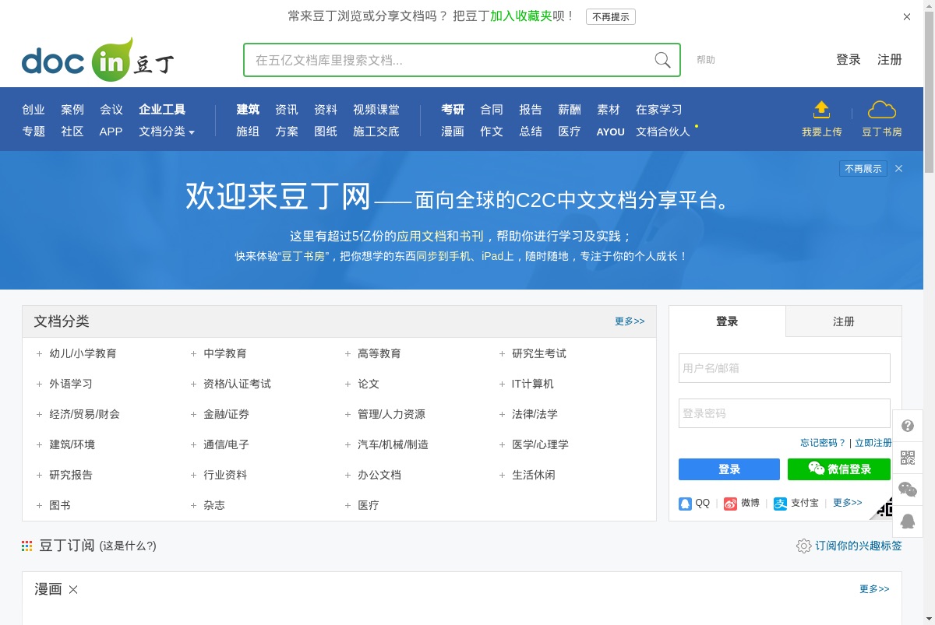
Task: Click the search magnifier icon
Action: (x=662, y=60)
